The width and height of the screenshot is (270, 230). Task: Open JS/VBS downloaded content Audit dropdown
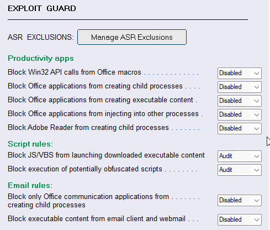click(240, 156)
